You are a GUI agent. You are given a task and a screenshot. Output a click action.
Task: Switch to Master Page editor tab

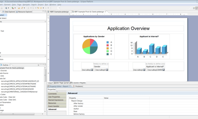58,83
